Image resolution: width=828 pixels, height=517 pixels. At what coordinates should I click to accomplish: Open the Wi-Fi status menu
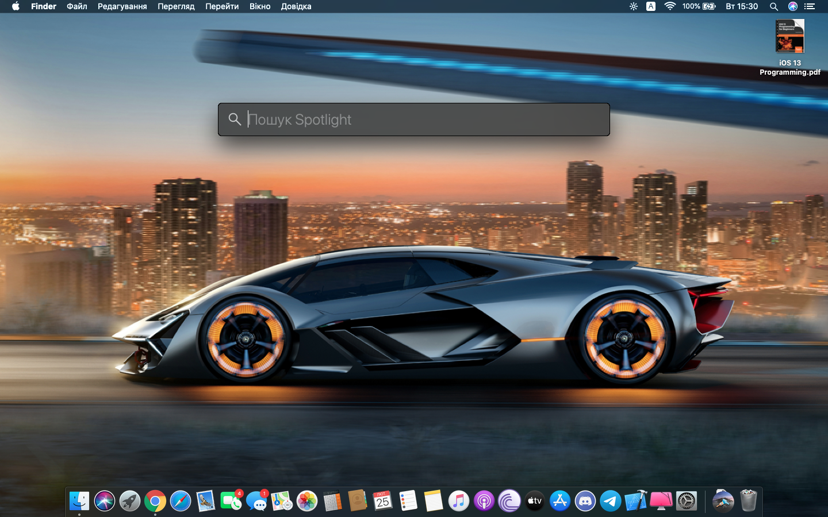(x=670, y=6)
